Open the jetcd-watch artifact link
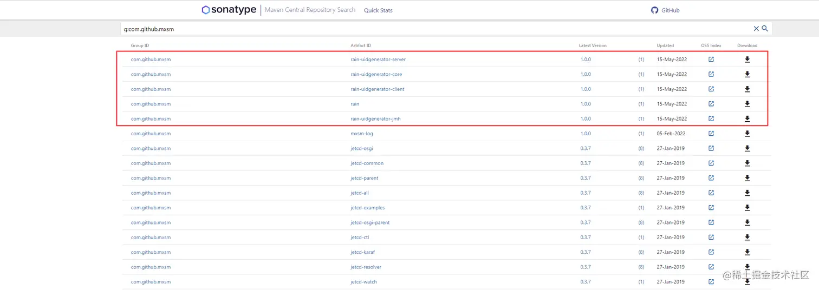Image resolution: width=819 pixels, height=290 pixels. click(x=364, y=282)
